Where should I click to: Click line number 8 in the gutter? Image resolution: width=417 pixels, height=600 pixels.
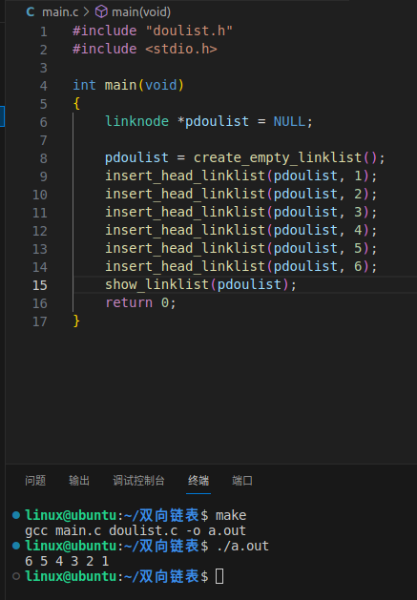(x=44, y=158)
